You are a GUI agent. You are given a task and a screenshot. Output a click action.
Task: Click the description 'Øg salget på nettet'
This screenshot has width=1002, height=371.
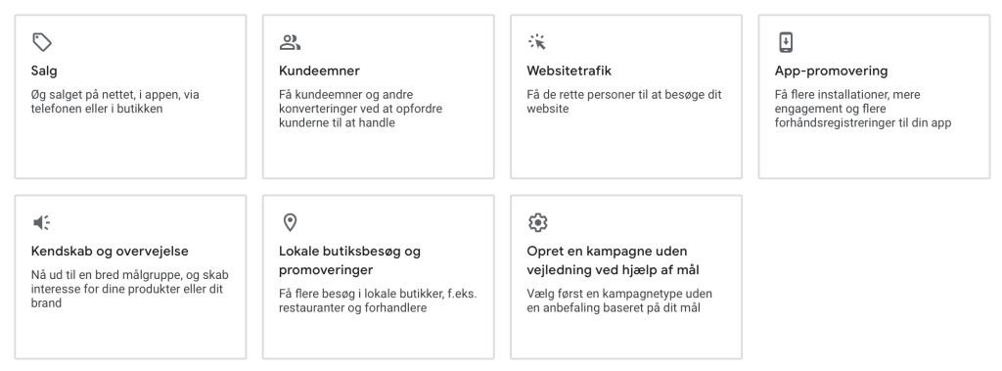click(115, 102)
